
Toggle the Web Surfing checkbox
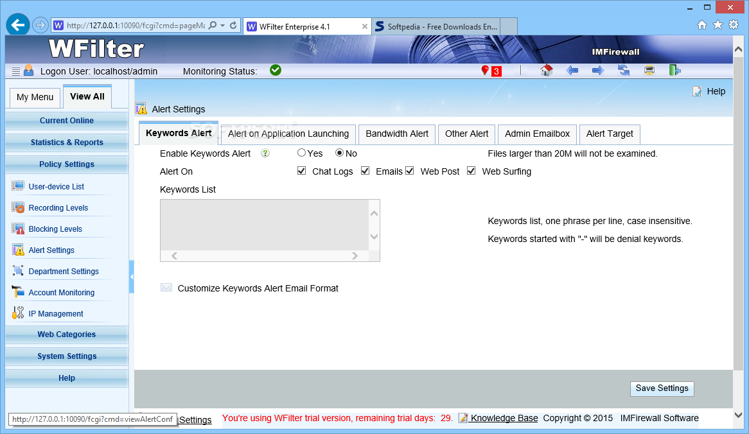coord(471,170)
